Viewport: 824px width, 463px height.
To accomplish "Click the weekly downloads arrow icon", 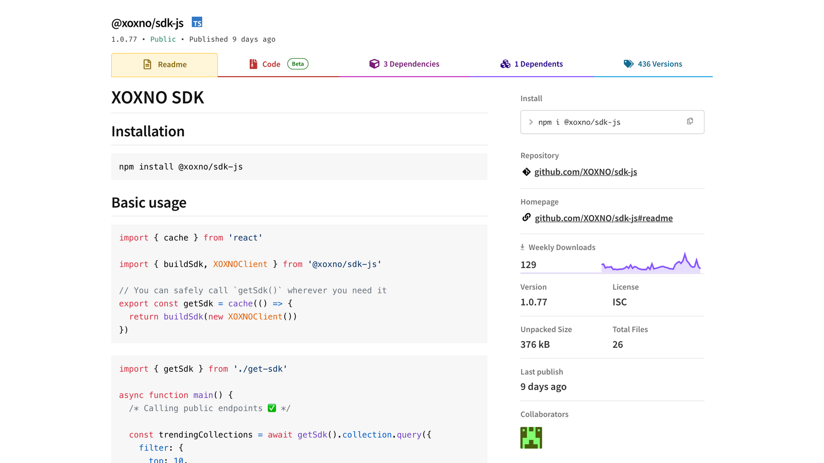I will [x=522, y=247].
